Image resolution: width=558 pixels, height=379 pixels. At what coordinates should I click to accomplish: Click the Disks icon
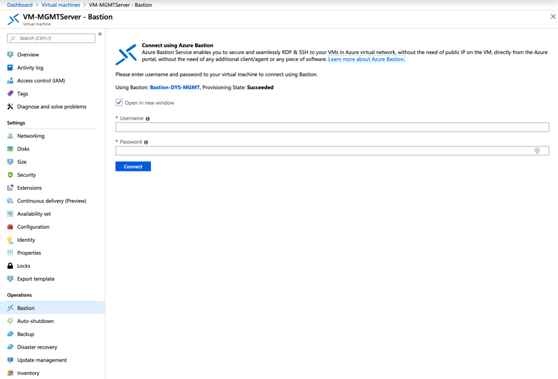(x=10, y=149)
